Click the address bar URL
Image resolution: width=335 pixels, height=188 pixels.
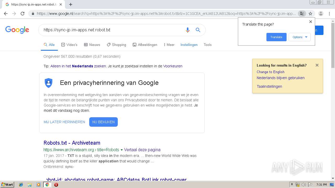pyautogui.click(x=166, y=14)
